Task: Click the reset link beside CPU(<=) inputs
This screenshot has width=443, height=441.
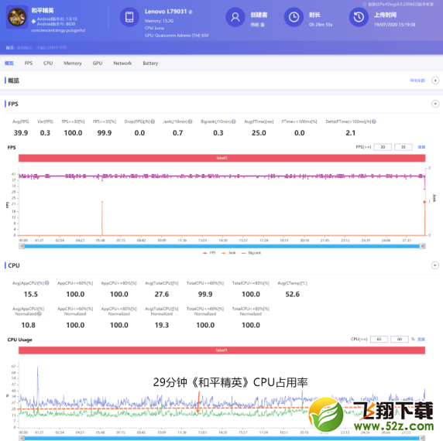Action: click(421, 339)
